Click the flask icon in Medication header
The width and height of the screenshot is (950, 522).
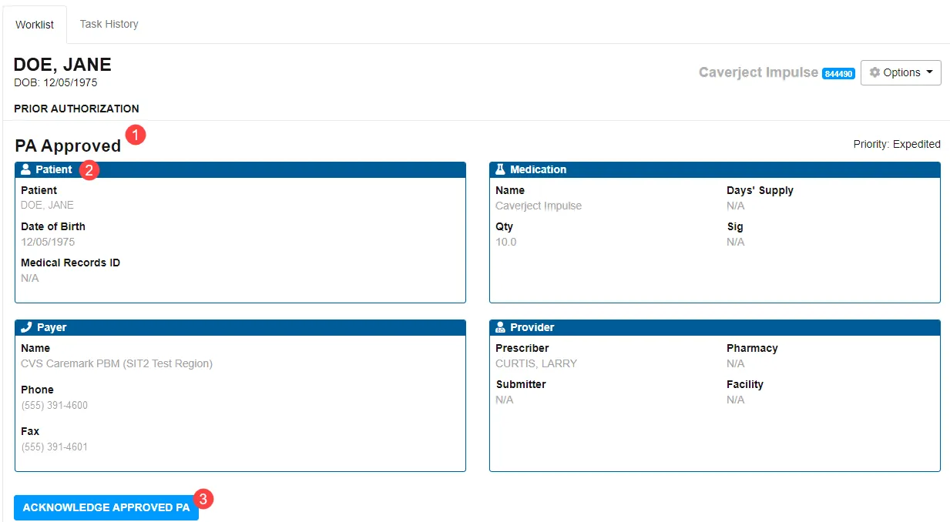tap(500, 169)
